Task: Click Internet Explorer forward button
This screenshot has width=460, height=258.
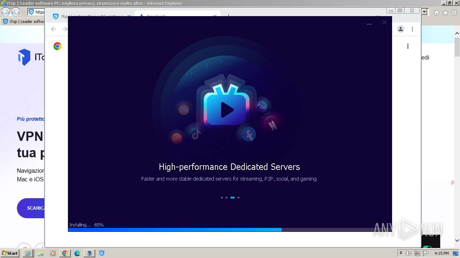Action: [x=15, y=12]
